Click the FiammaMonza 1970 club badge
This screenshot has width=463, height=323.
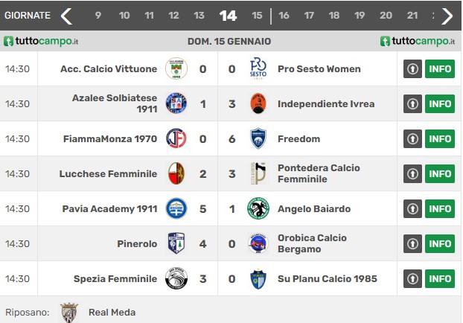pyautogui.click(x=176, y=138)
